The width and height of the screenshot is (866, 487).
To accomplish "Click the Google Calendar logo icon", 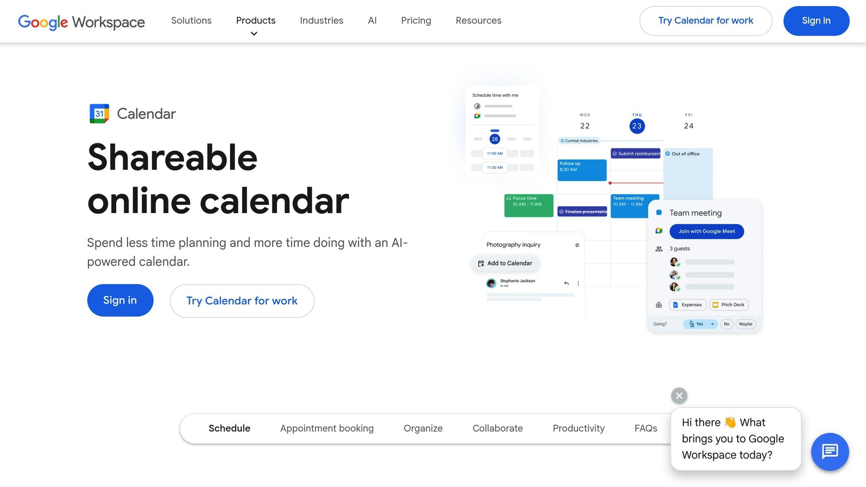I will pos(99,113).
